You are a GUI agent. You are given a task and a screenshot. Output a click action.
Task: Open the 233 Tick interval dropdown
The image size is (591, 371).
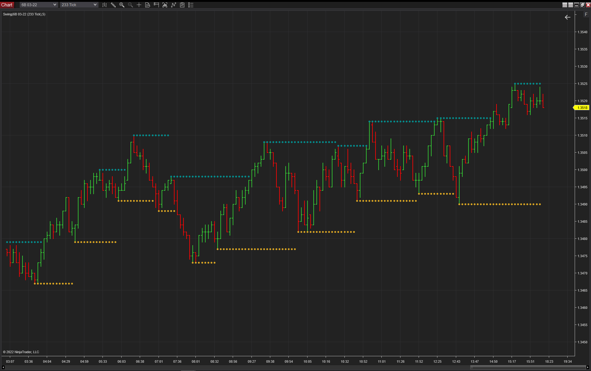(79, 5)
